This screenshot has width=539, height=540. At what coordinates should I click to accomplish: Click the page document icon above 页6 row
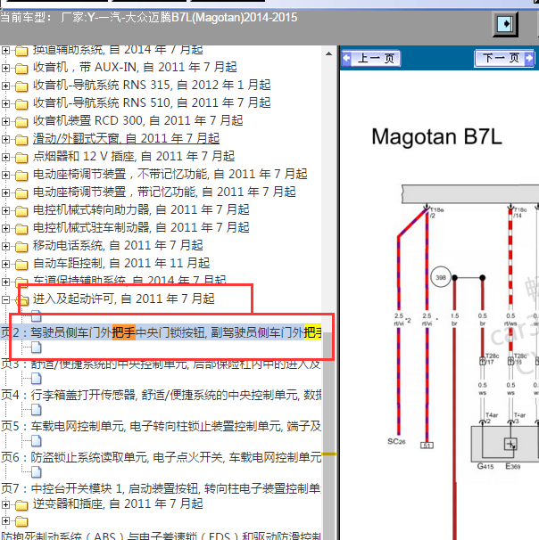(x=37, y=441)
